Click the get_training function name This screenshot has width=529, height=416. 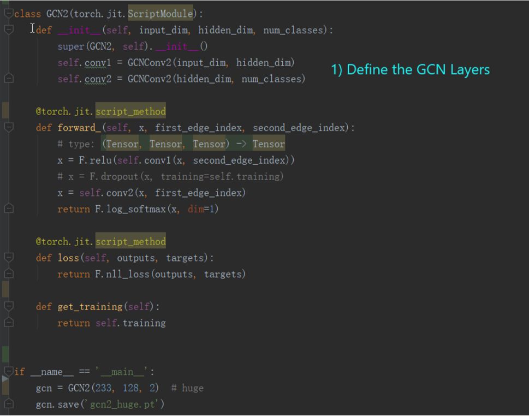(90, 307)
